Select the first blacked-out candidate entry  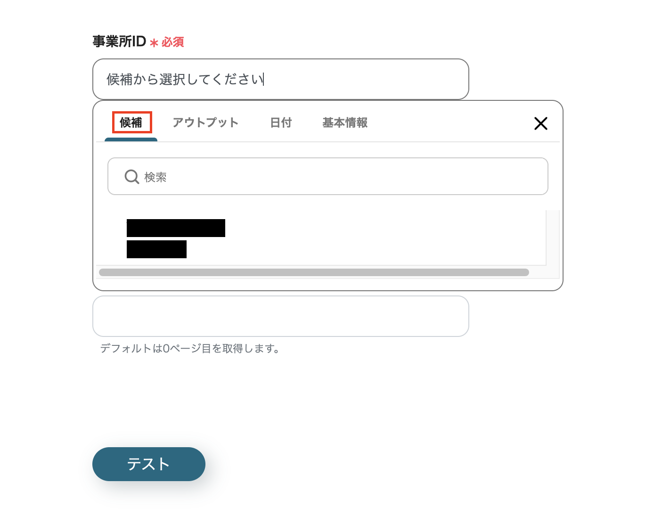coord(176,228)
